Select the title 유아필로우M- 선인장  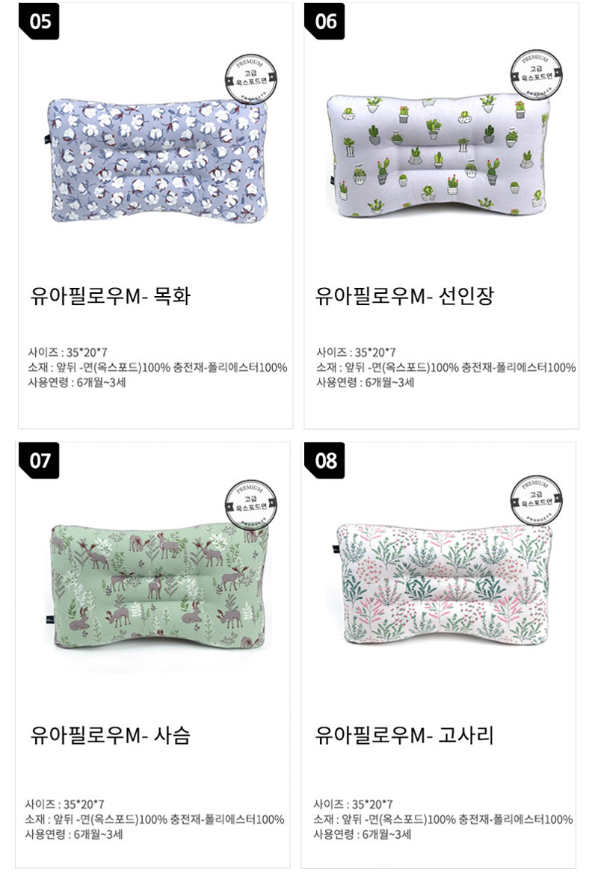[404, 296]
